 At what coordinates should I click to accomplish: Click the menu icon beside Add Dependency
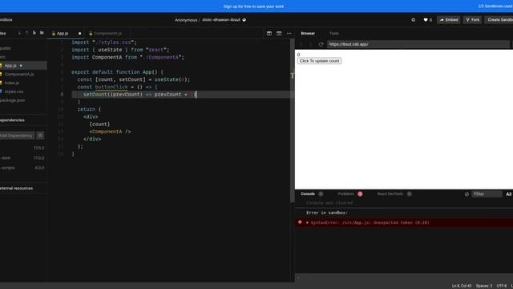pyautogui.click(x=40, y=136)
